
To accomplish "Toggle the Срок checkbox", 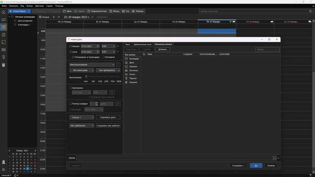I will tap(70, 52).
